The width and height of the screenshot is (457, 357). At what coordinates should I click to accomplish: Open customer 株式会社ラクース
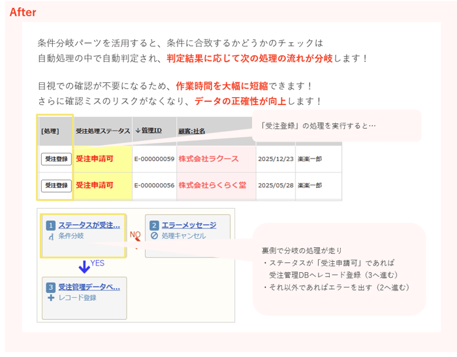coord(209,159)
